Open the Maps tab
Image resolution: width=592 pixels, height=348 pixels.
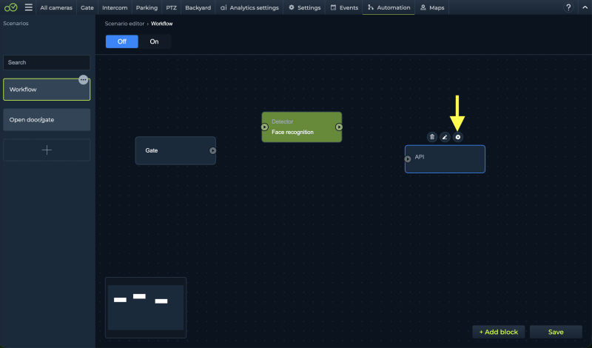click(x=432, y=7)
